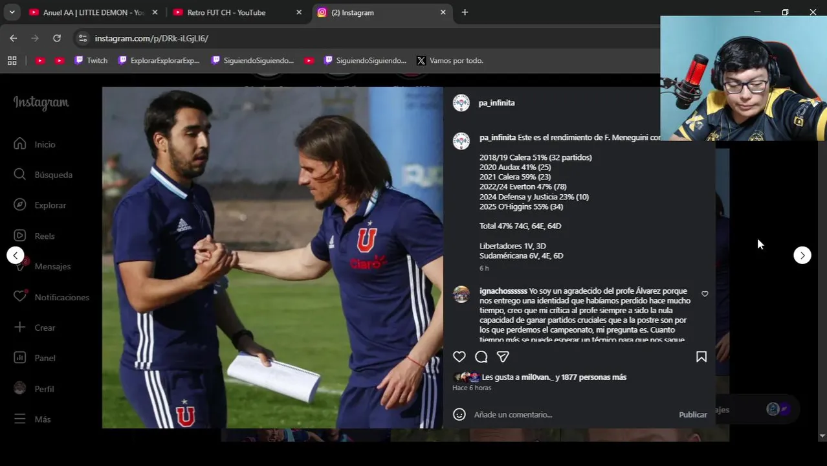Open Panel in the sidebar

click(36, 358)
